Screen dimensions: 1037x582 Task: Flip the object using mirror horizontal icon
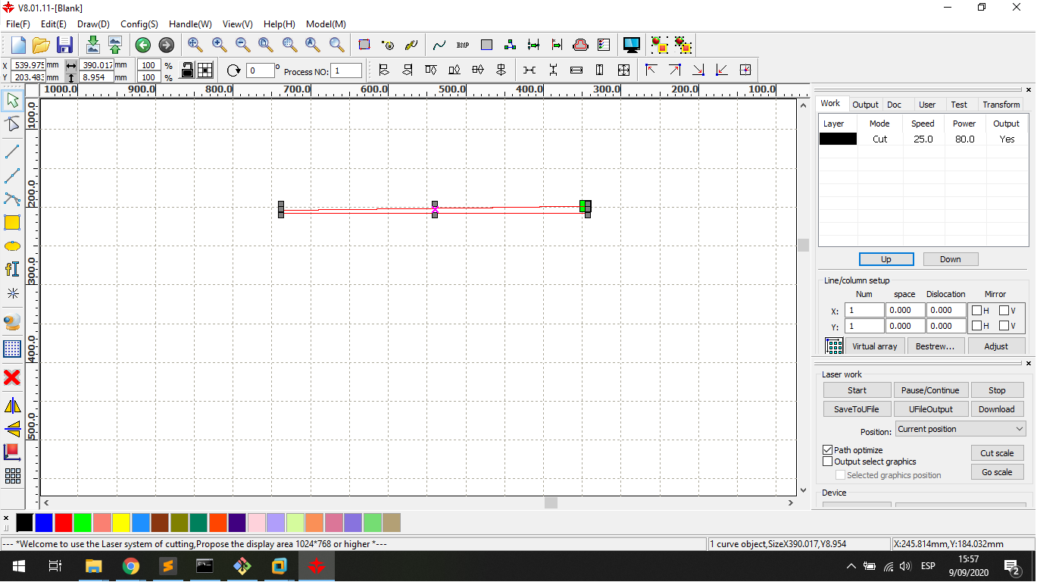12,405
